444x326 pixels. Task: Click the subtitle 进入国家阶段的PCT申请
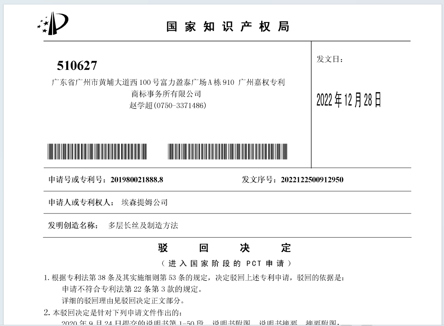click(226, 264)
